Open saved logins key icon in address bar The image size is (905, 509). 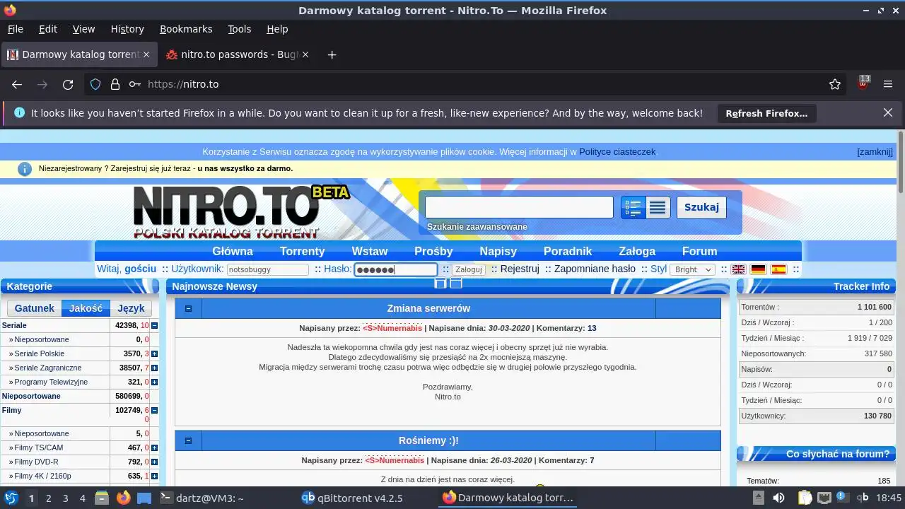[134, 84]
